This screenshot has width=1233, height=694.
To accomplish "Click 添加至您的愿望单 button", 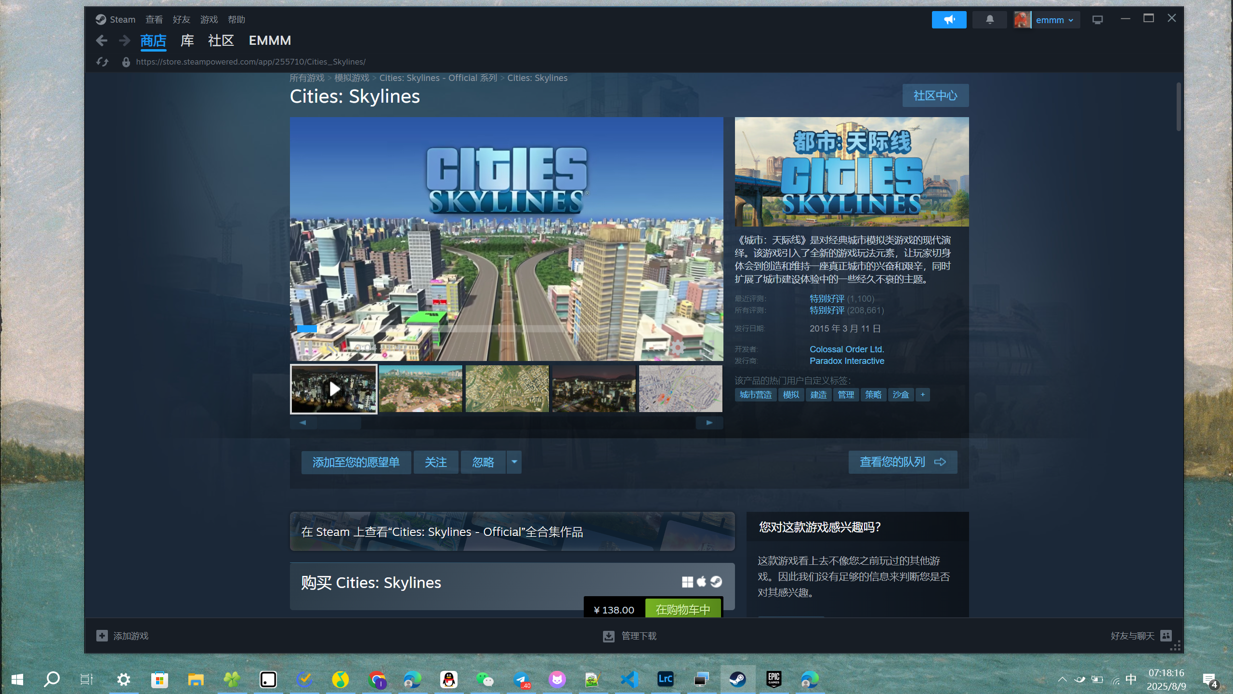I will click(x=356, y=462).
